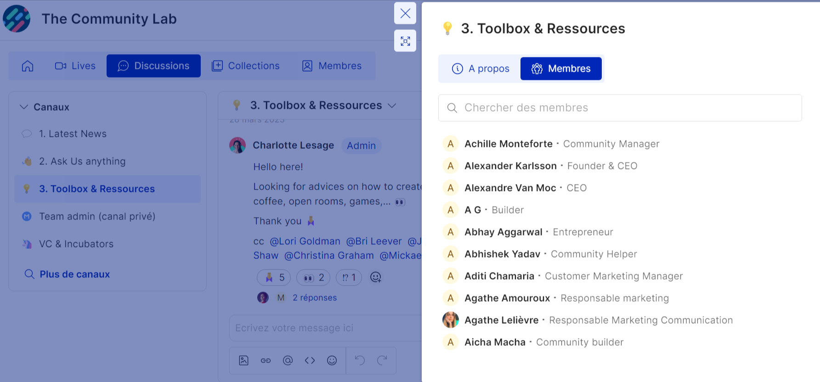Viewport: 820px width, 382px height.
Task: Click the message input Ecrivez votre message ici
Action: pos(325,328)
